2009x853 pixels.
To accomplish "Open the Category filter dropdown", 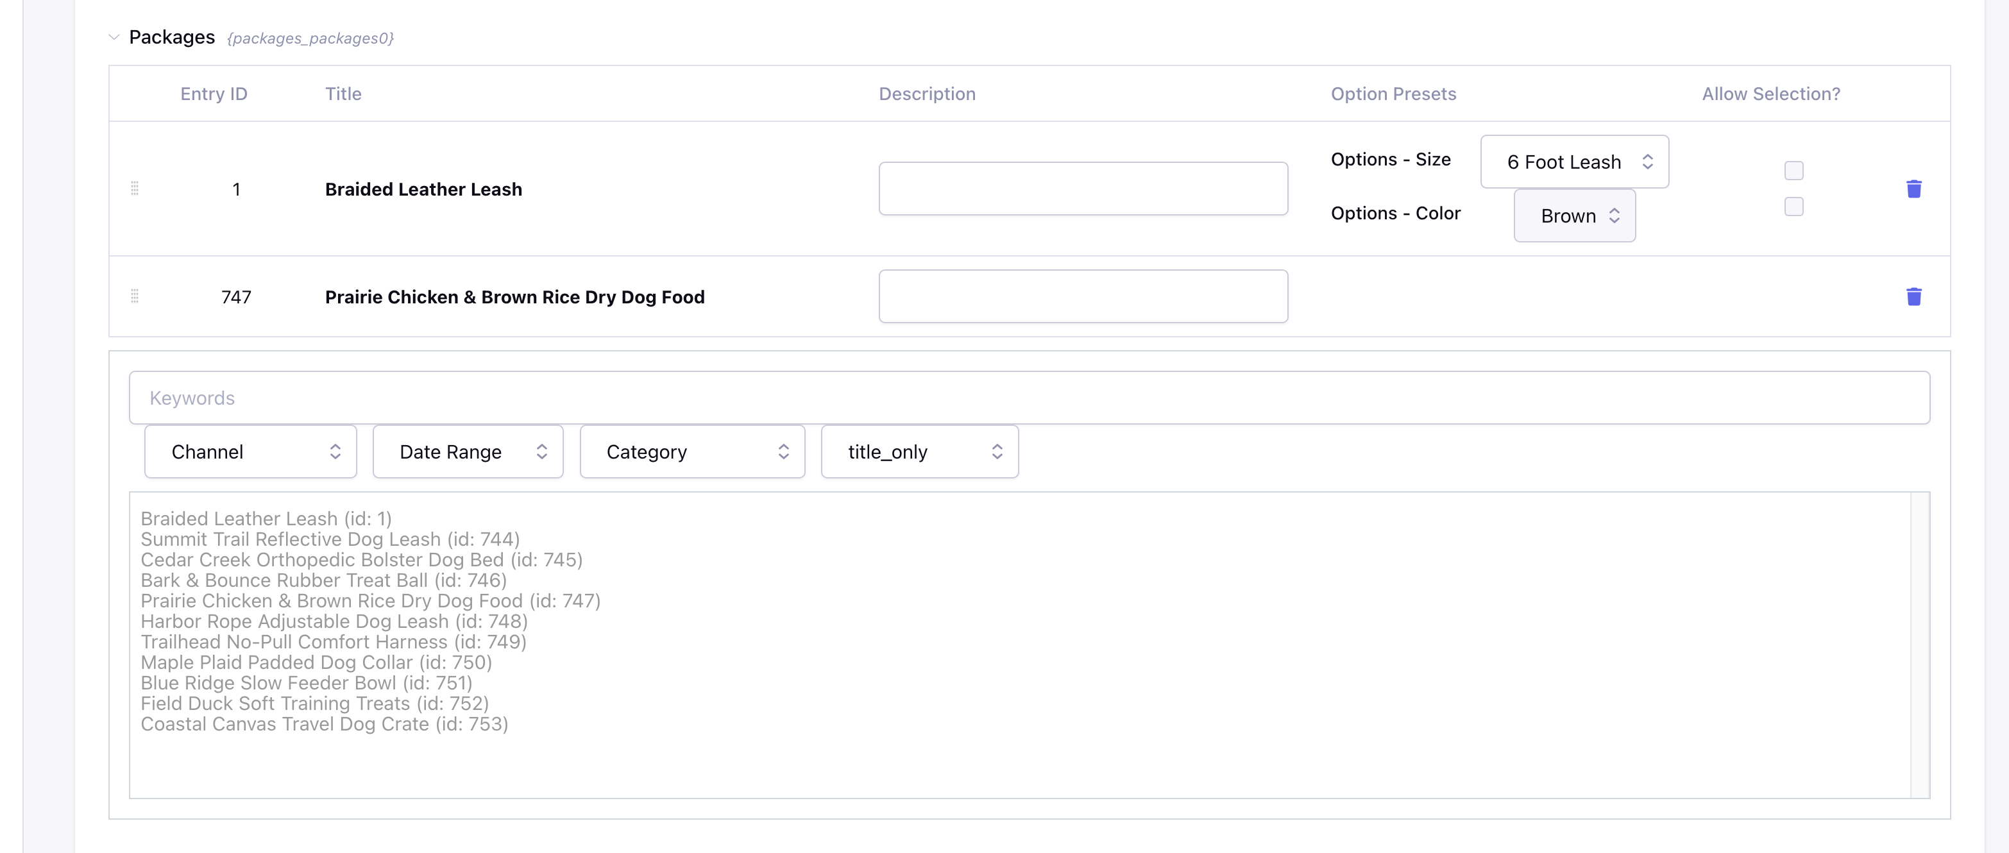I will (x=693, y=452).
